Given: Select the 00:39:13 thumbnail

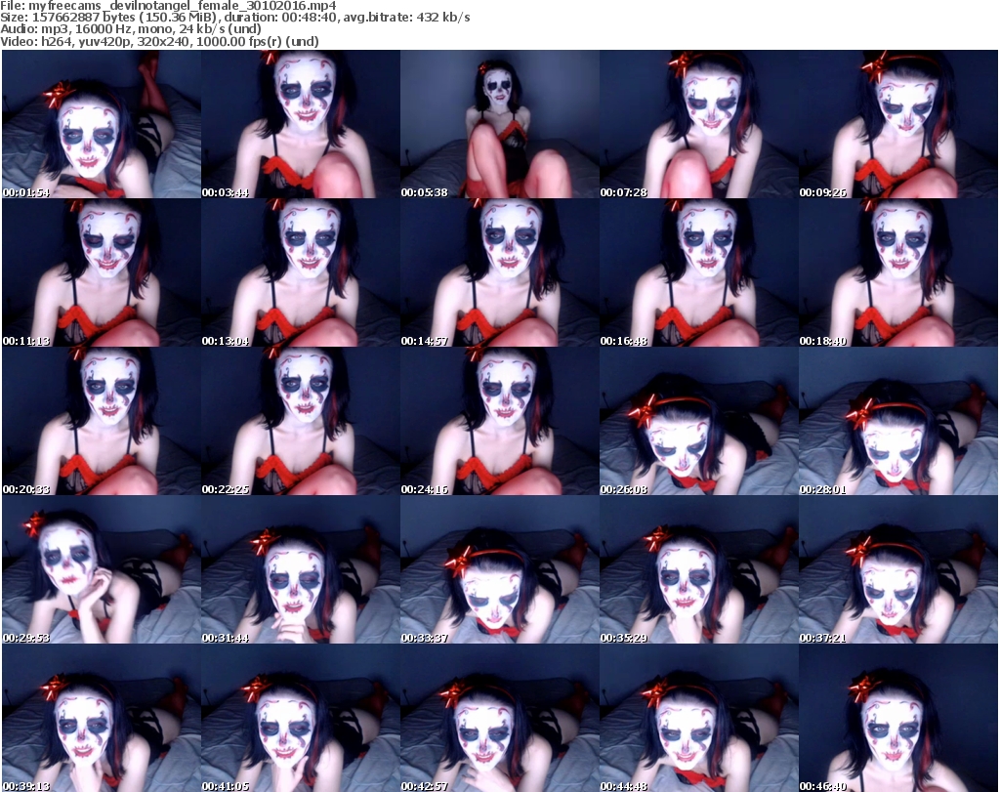Looking at the screenshot, I should (101, 718).
